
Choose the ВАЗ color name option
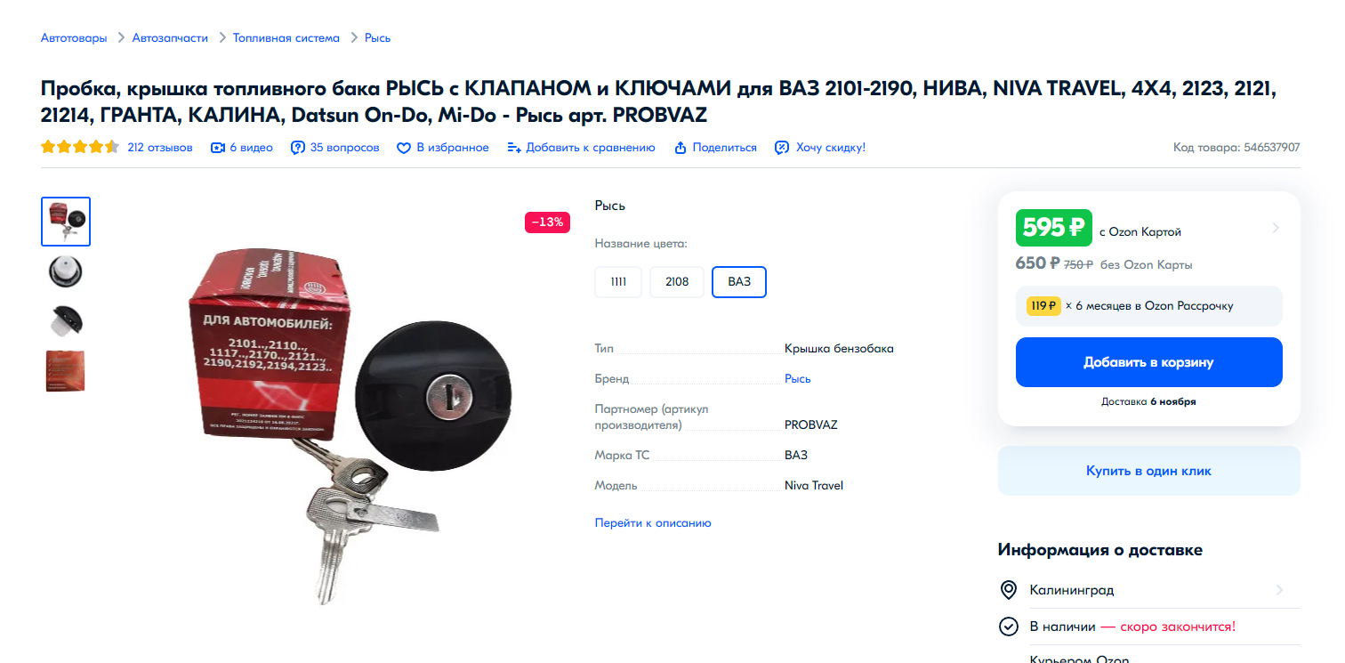point(739,282)
